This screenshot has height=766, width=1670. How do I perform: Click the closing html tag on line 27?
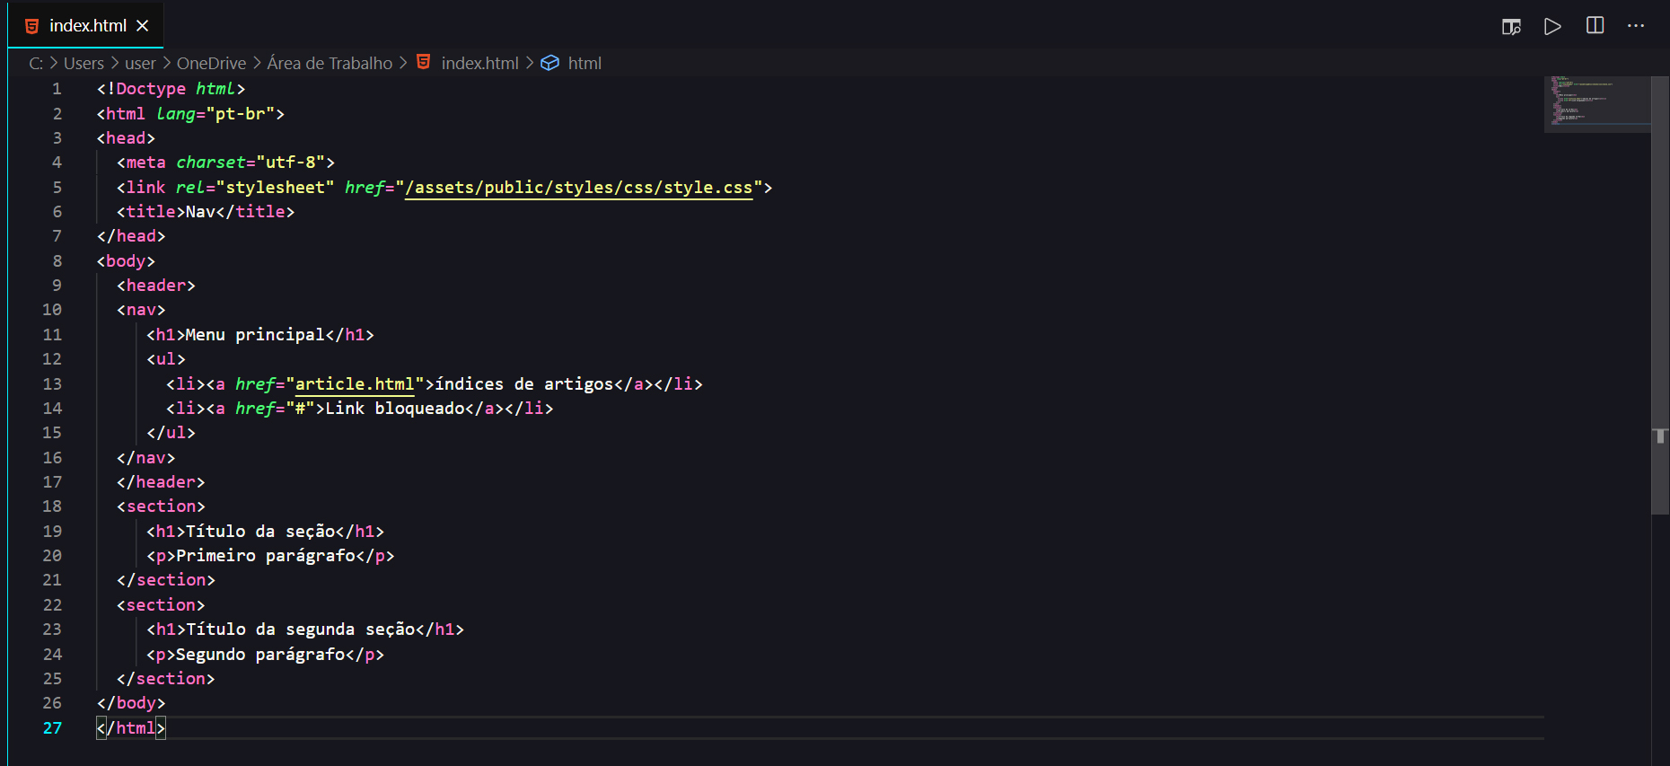131,728
